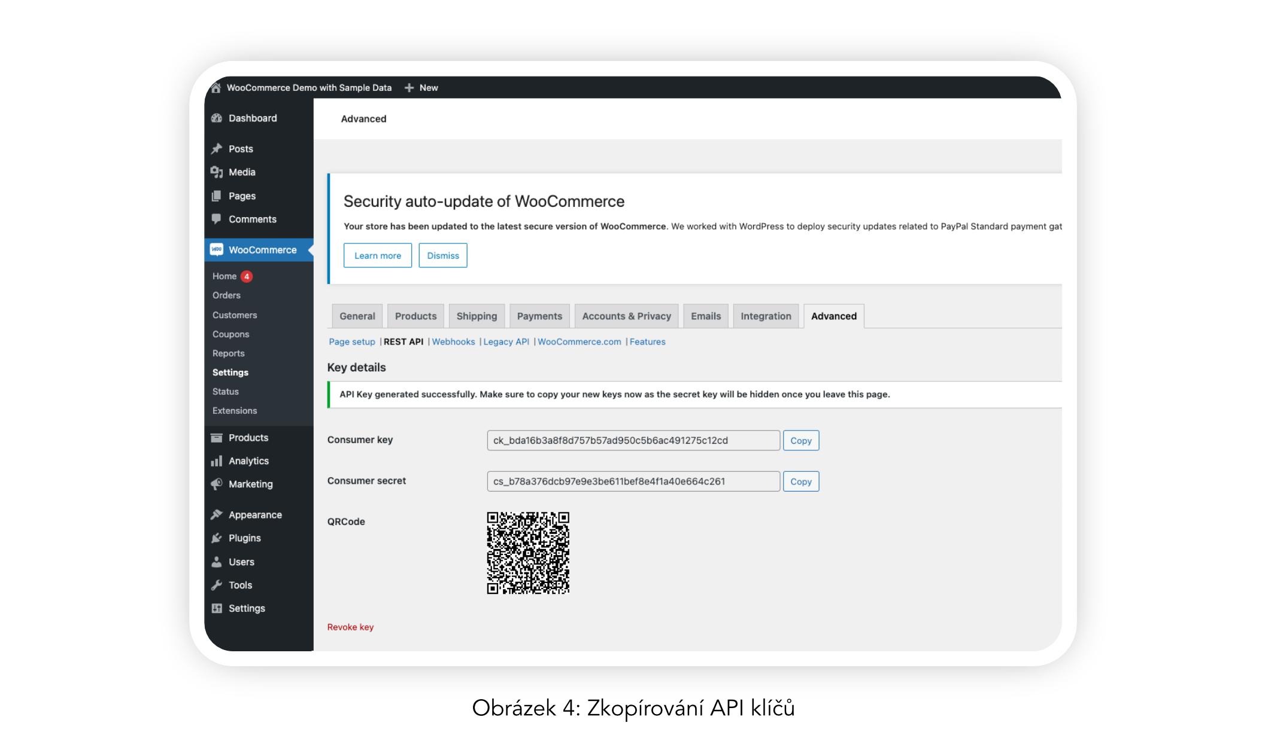Open the Payments tab
Screen dimensions: 1268x732
pos(540,316)
